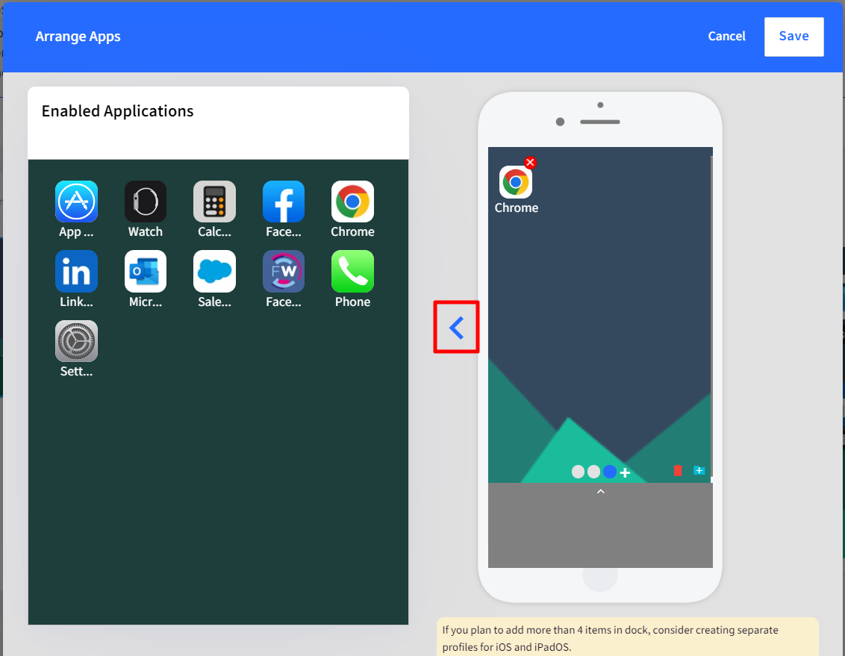Click the Save button
The height and width of the screenshot is (656, 845).
(793, 36)
